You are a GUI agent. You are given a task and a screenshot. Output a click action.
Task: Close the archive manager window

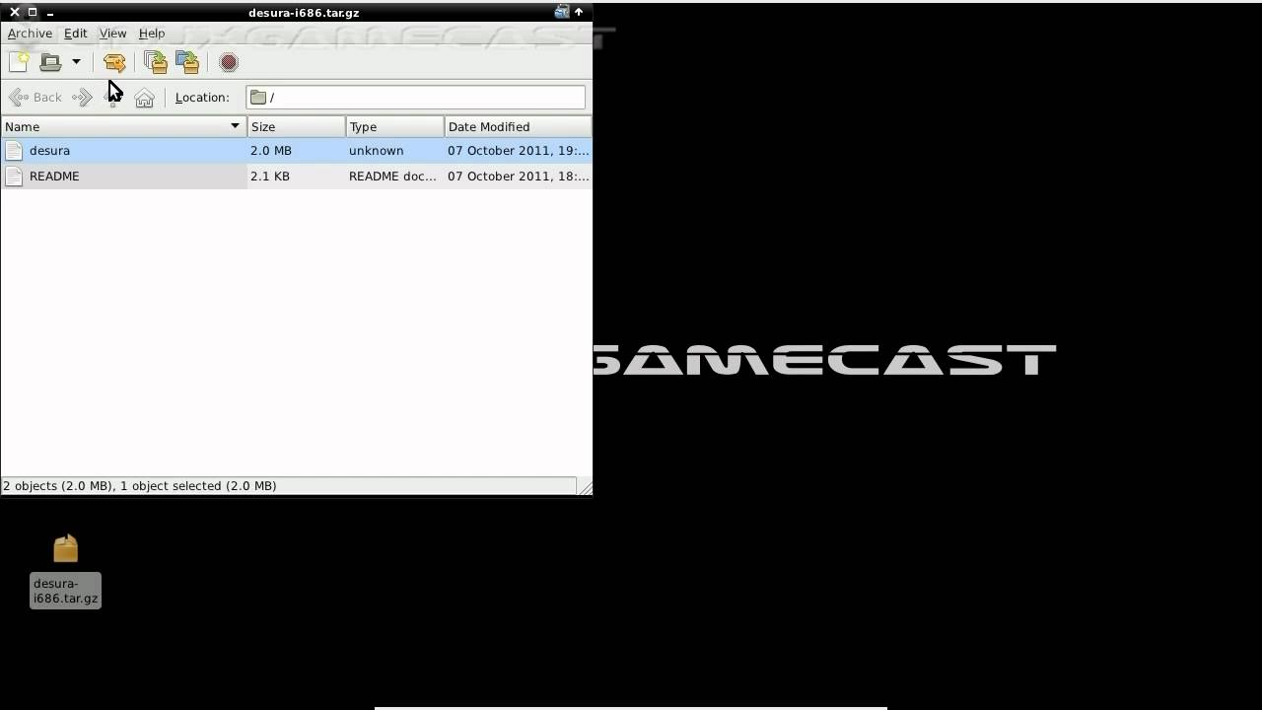[x=14, y=12]
